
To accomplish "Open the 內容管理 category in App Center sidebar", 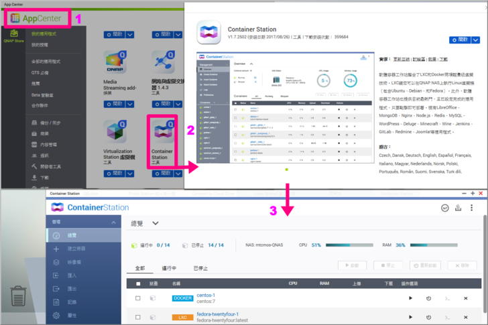I will (44, 145).
